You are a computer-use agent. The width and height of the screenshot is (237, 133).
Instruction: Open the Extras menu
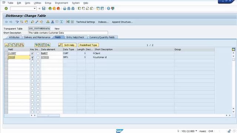tap(48, 3)
